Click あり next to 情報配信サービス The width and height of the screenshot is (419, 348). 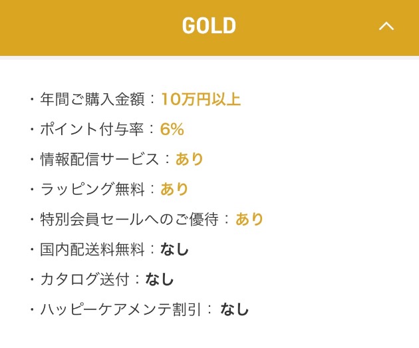tap(189, 159)
